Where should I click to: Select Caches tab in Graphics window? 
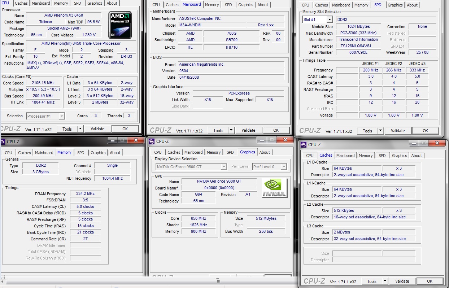pos(174,152)
